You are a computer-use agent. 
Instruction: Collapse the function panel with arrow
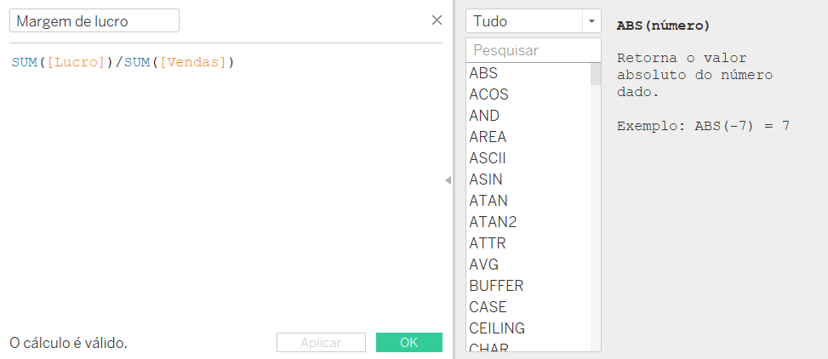click(448, 180)
